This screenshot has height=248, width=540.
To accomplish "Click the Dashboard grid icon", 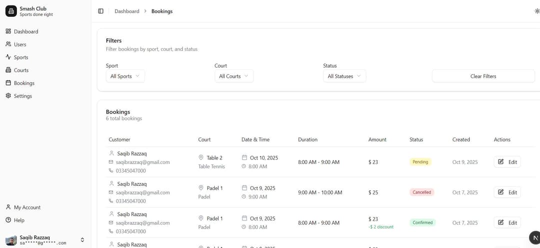I will click(8, 31).
